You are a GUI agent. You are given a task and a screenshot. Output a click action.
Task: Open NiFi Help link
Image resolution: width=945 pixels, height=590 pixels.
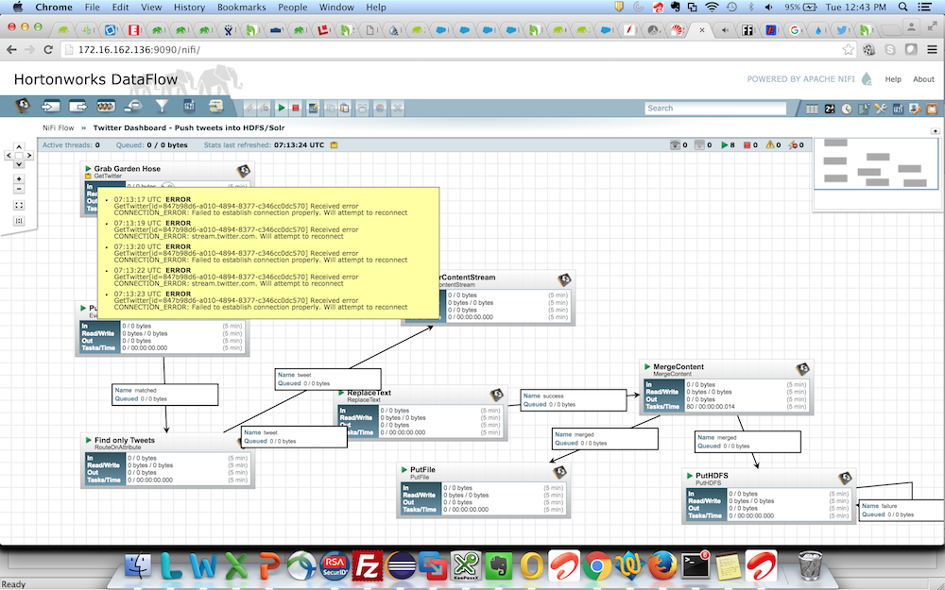tap(893, 79)
